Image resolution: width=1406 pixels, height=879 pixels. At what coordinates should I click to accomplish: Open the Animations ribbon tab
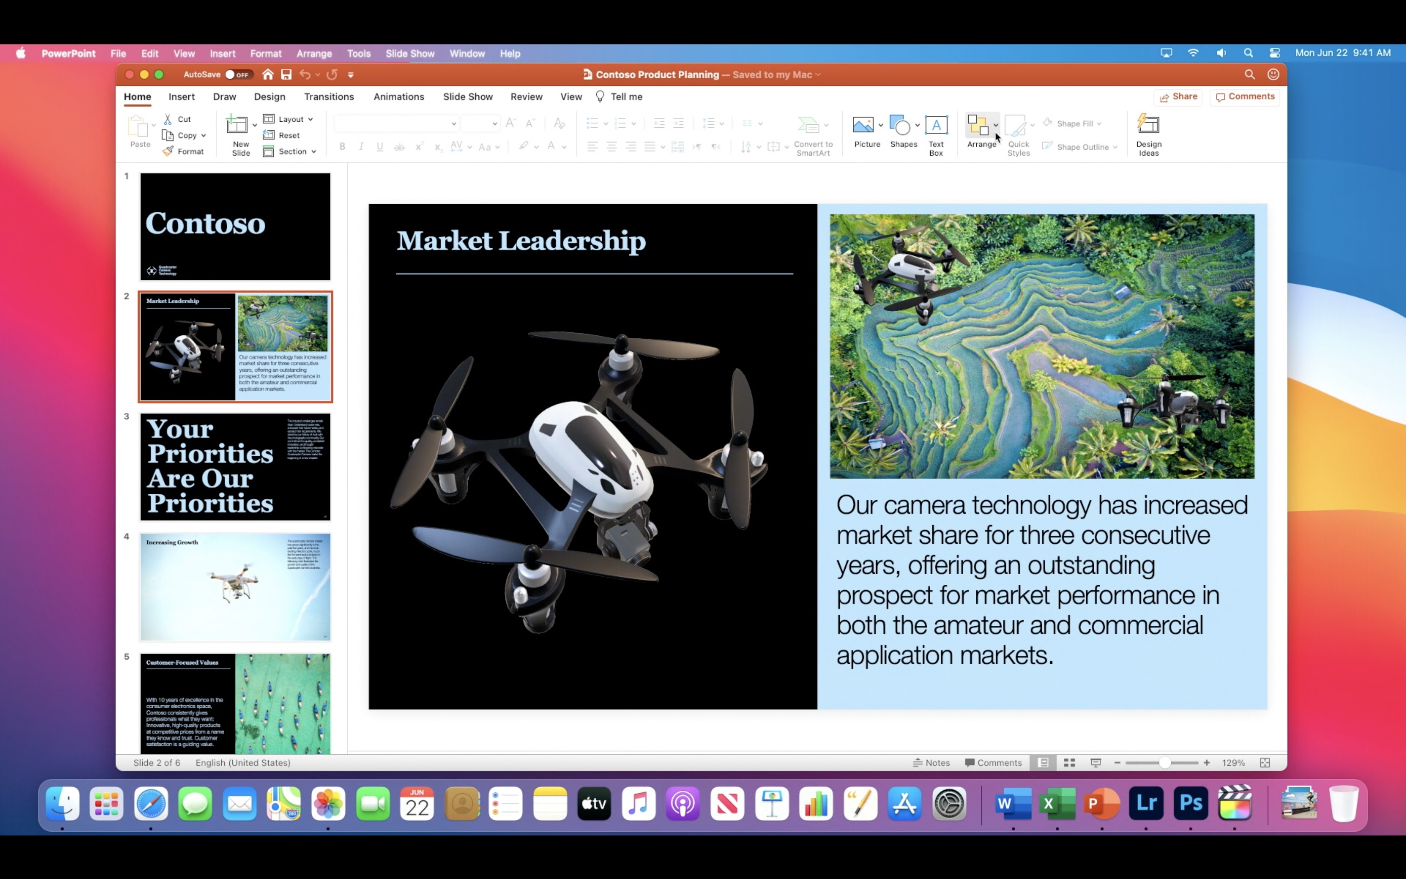tap(398, 97)
